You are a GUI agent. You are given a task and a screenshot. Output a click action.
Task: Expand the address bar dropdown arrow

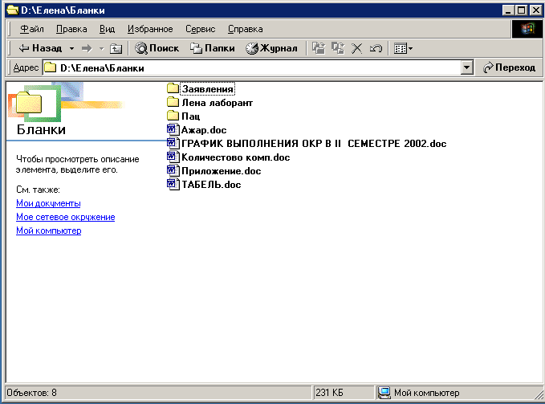coord(467,67)
